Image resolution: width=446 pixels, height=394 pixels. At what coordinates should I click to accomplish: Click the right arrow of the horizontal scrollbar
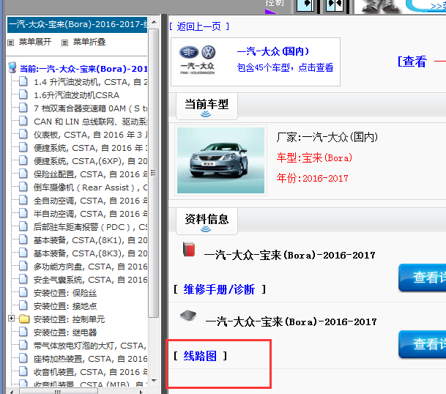141,392
